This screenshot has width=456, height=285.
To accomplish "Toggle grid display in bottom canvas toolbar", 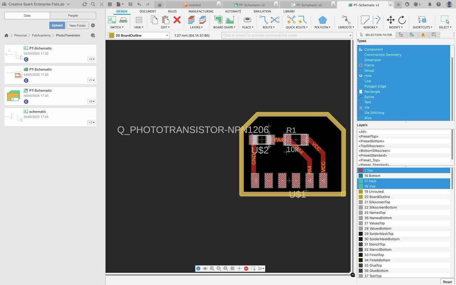I will pos(232,269).
